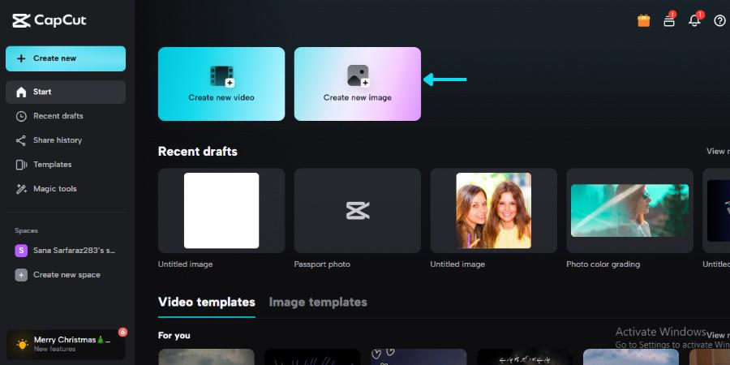Open the notifications bell
The height and width of the screenshot is (365, 730).
(x=694, y=20)
